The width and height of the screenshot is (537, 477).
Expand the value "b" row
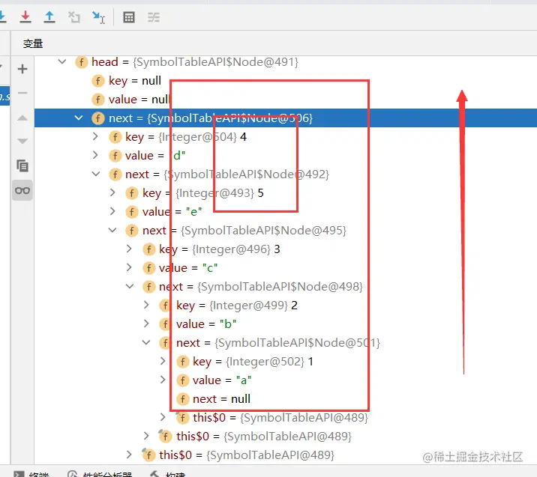(x=146, y=323)
